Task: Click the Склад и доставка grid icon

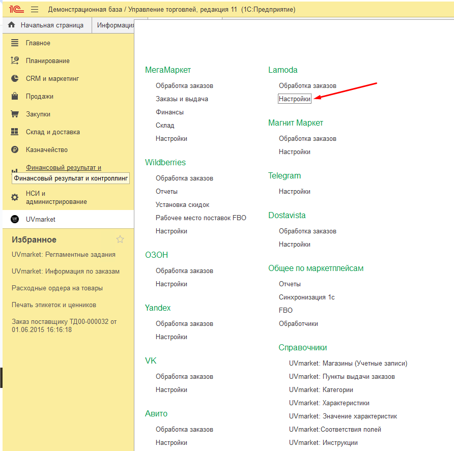Action: (15, 132)
